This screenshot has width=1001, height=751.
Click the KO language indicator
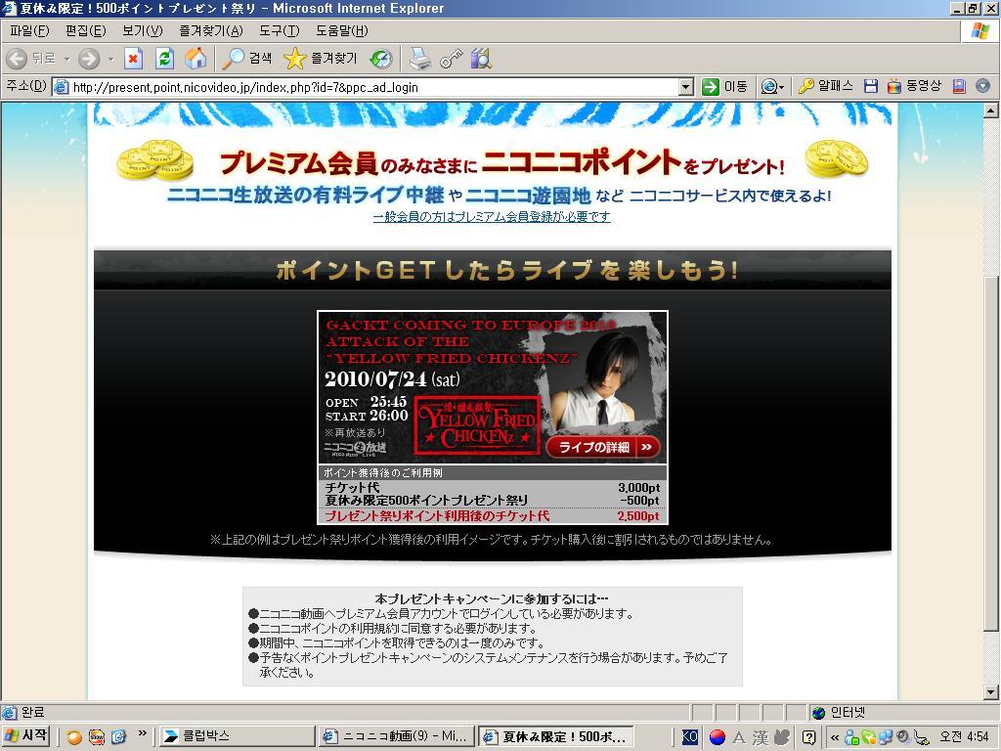[690, 737]
